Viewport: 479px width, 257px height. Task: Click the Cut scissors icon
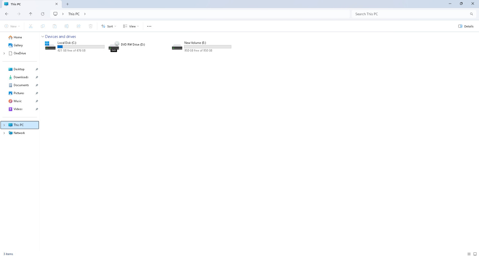pos(31,26)
